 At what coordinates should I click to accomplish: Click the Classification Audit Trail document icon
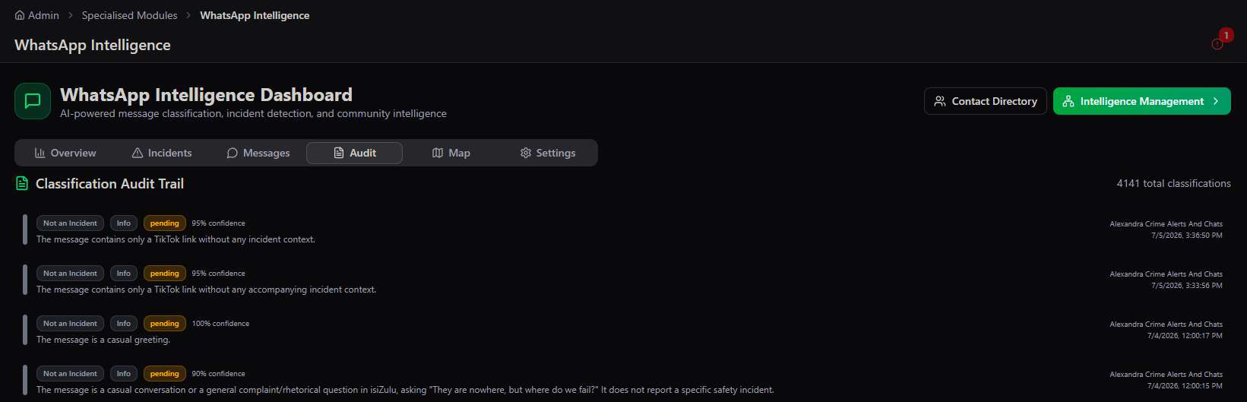click(22, 183)
